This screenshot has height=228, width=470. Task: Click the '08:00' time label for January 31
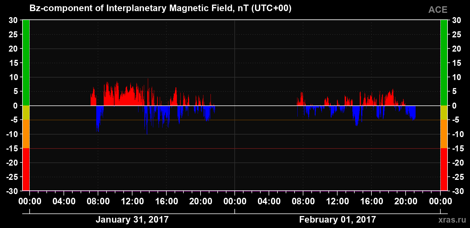point(98,201)
